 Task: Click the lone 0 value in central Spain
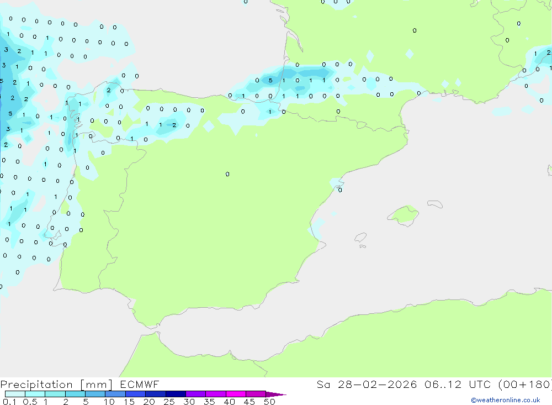(227, 174)
